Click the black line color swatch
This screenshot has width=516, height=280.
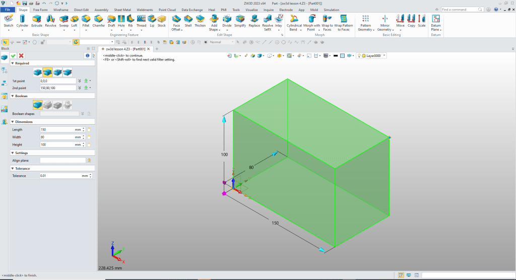tap(335, 56)
